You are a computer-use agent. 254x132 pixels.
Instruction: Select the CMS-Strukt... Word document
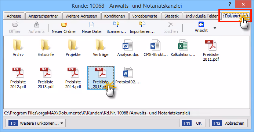[156, 48]
